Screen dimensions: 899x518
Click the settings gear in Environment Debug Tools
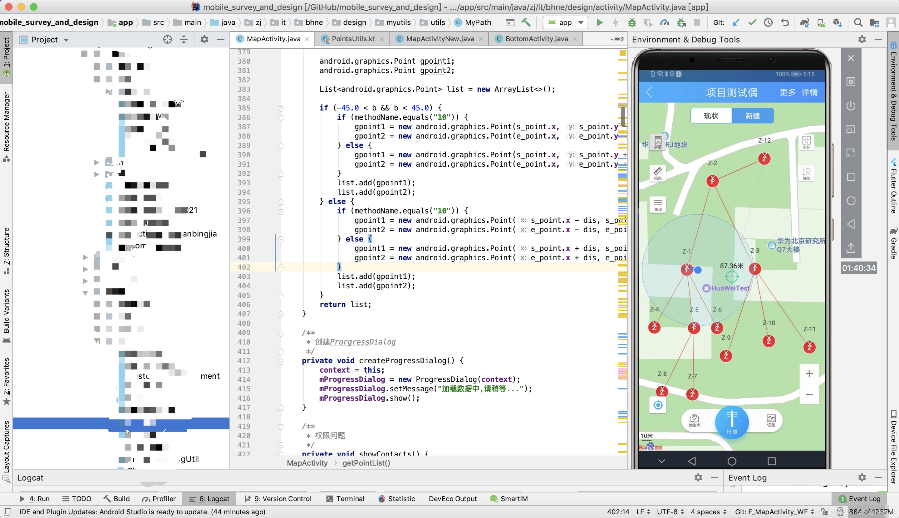click(x=862, y=39)
